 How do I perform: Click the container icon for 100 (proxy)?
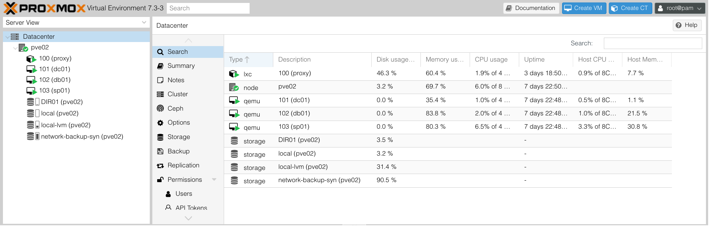(x=31, y=59)
